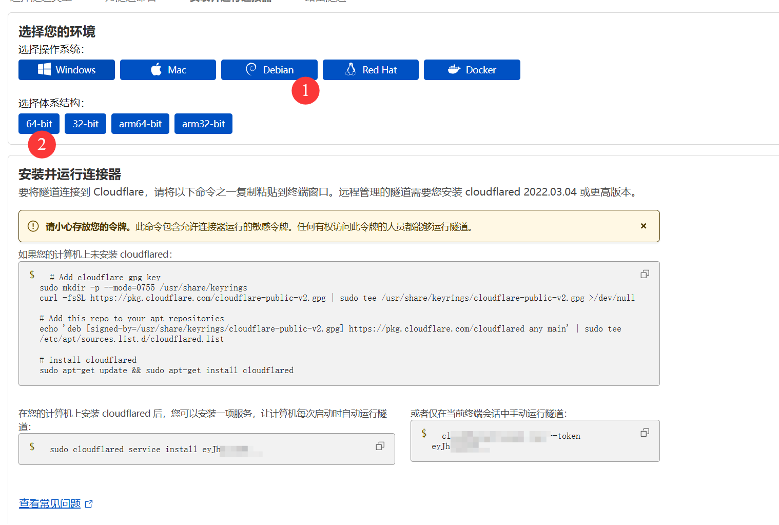
Task: Copy the manual tunnel run command
Action: click(x=645, y=433)
